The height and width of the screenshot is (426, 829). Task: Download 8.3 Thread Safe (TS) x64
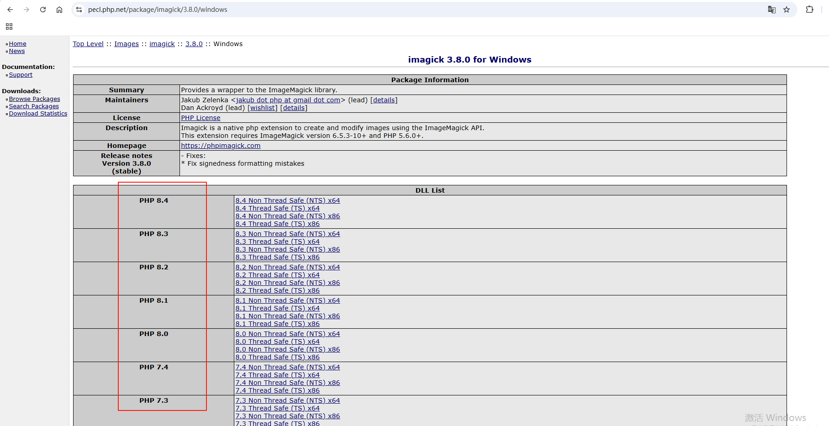point(278,242)
